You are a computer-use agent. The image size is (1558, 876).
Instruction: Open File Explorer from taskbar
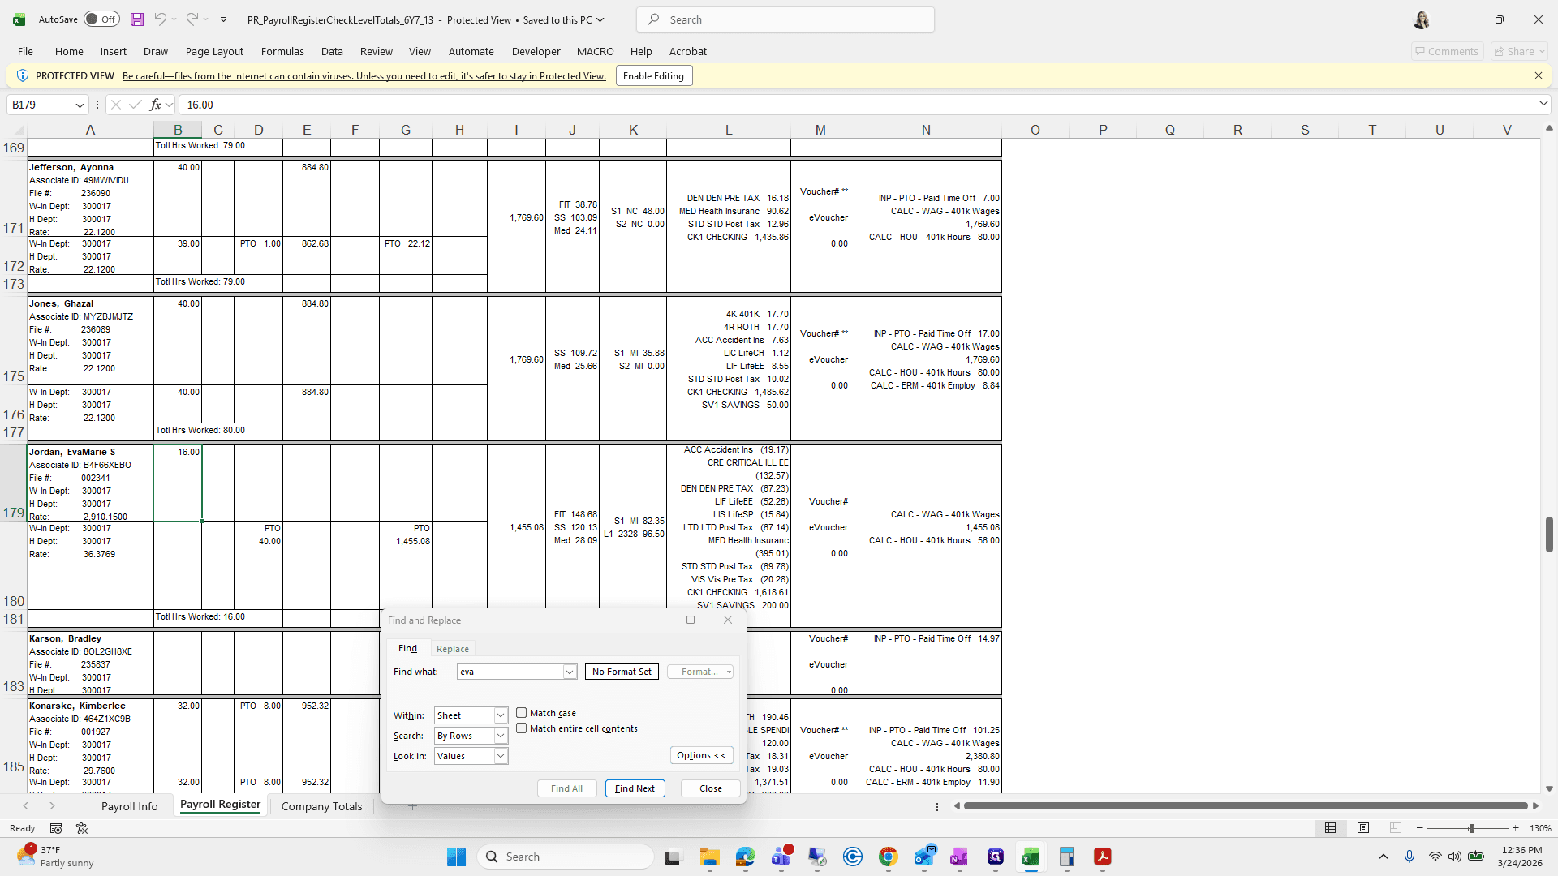click(x=710, y=857)
